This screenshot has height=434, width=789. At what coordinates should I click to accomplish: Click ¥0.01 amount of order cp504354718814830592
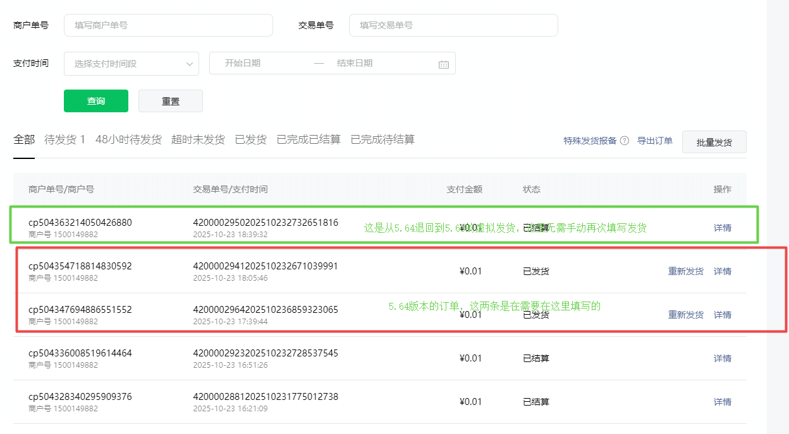pos(471,271)
